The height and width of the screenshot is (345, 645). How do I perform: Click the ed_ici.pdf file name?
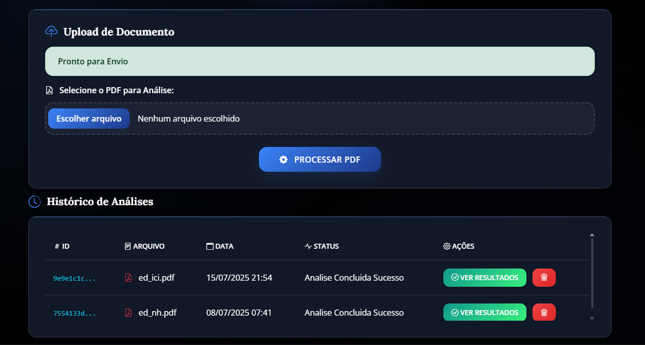157,278
